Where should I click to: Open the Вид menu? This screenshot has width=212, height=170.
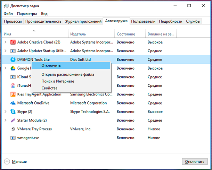44,14
